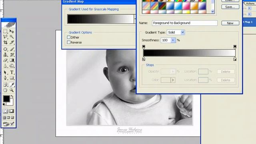Choose the orange gradient preset
The width and height of the screenshot is (256, 144).
coord(194,6)
